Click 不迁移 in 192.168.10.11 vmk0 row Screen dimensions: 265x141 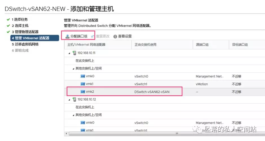[x=236, y=76]
